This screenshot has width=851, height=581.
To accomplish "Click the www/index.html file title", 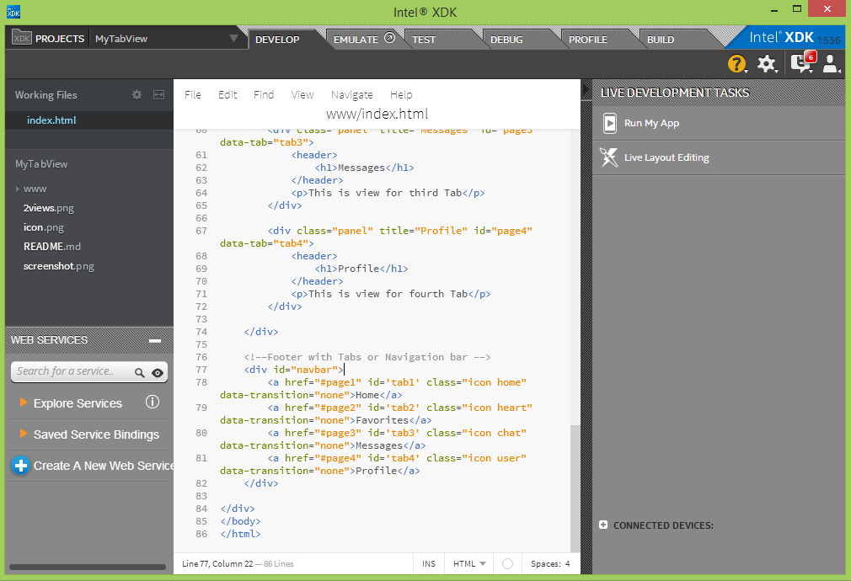I will point(377,114).
